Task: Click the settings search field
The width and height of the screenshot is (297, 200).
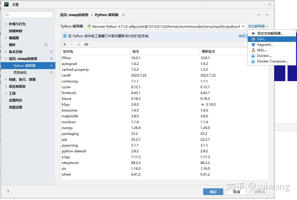Action: point(28,14)
